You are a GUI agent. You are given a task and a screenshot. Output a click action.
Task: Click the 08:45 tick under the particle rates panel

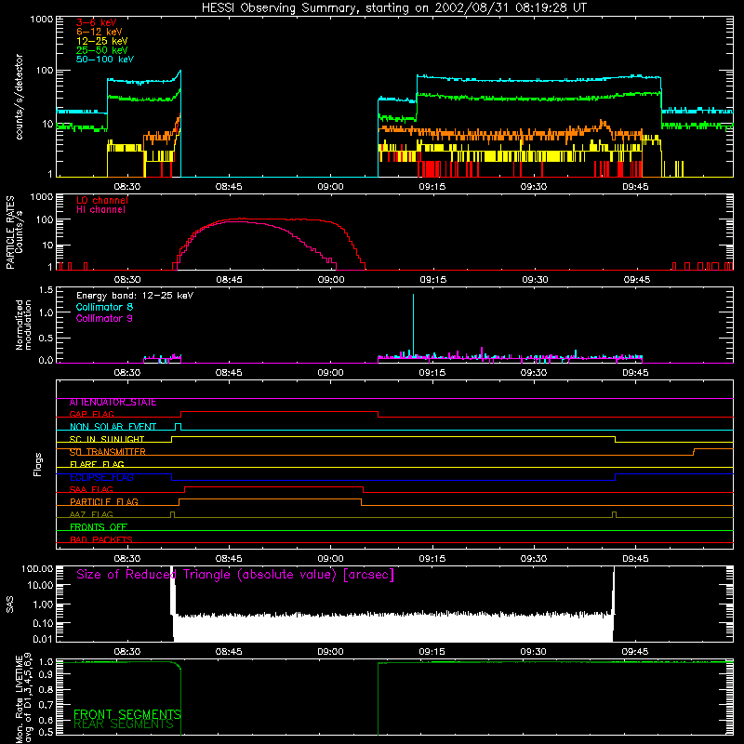coord(229,280)
